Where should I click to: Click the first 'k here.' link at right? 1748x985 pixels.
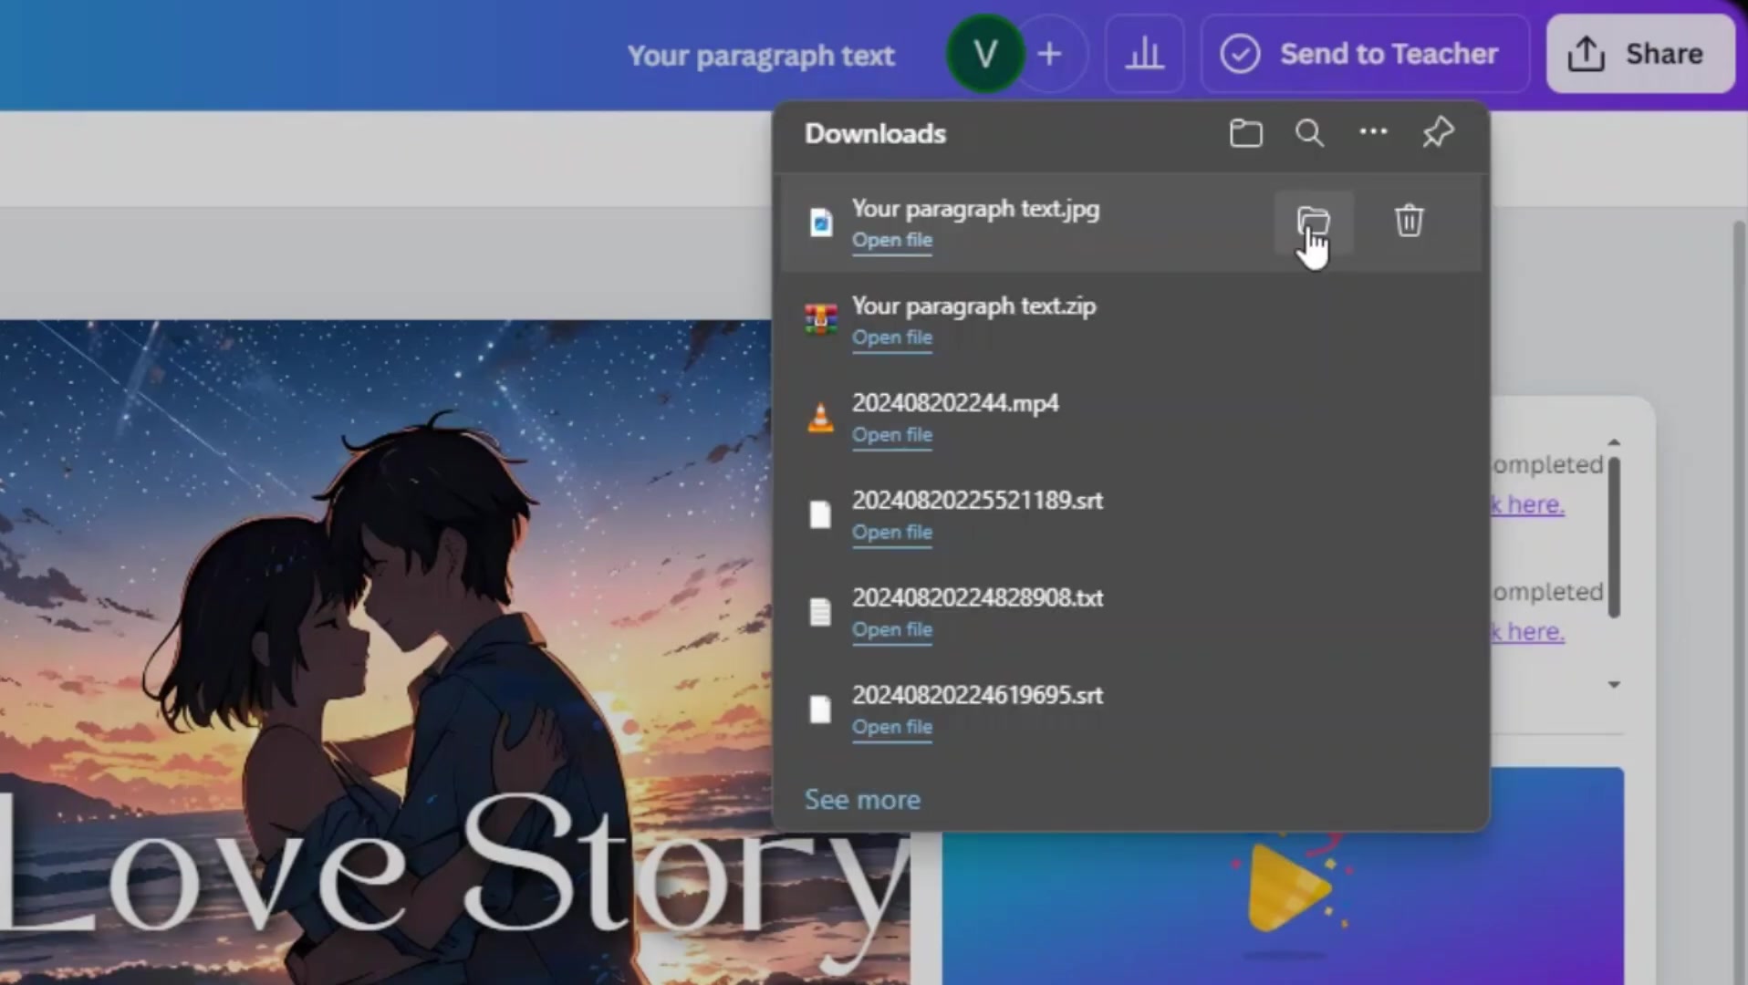[1528, 504]
